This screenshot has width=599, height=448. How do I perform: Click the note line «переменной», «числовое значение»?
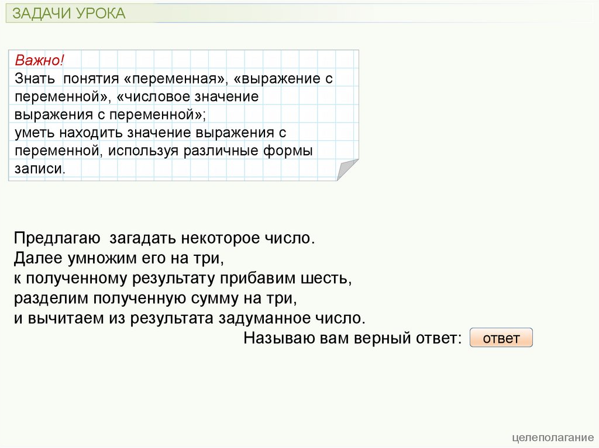(137, 96)
